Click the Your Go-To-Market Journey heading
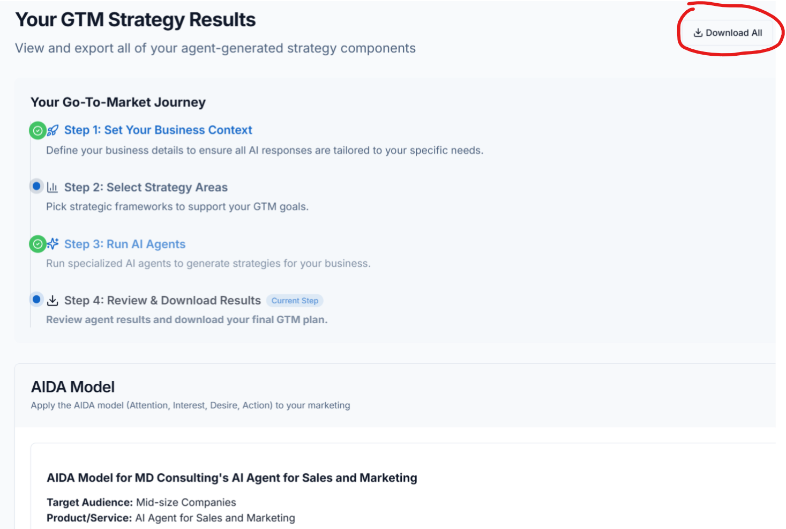The width and height of the screenshot is (786, 529). point(118,102)
